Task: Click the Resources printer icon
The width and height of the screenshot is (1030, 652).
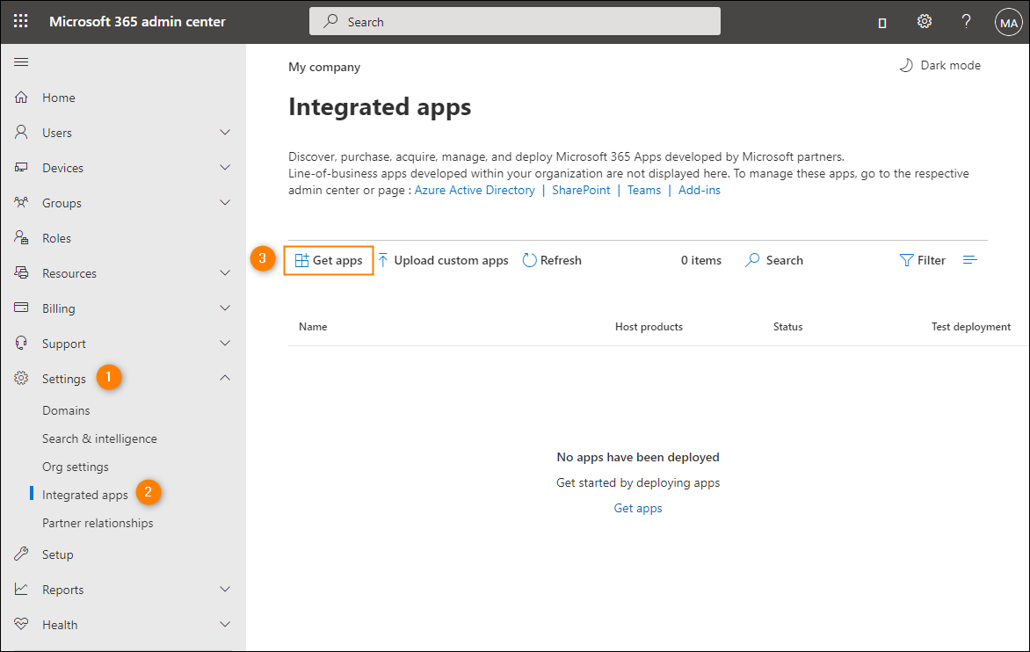Action: [21, 272]
